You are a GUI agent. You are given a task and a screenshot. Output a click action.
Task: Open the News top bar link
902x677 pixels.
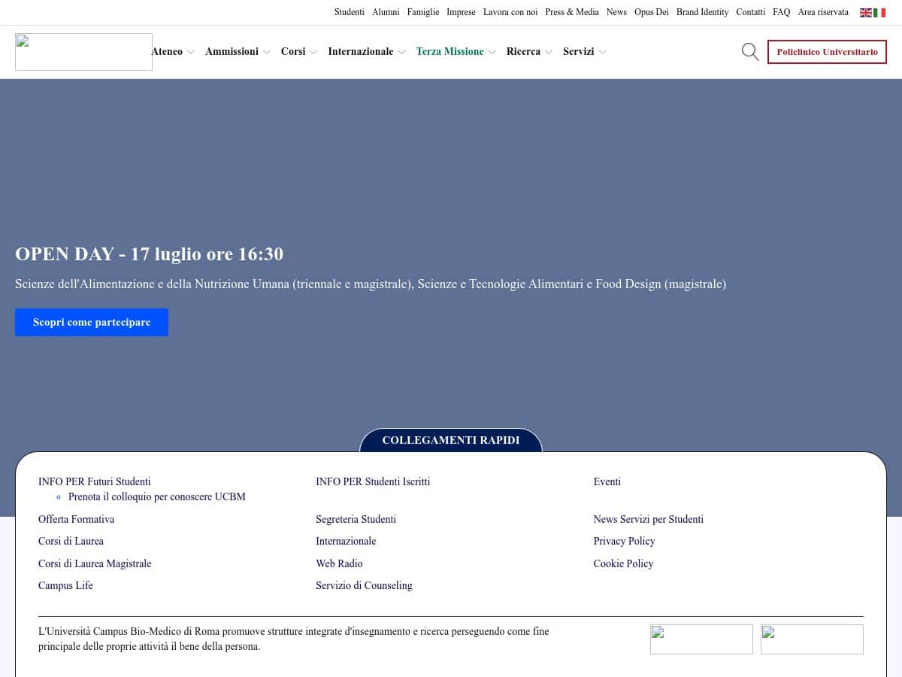pos(616,12)
